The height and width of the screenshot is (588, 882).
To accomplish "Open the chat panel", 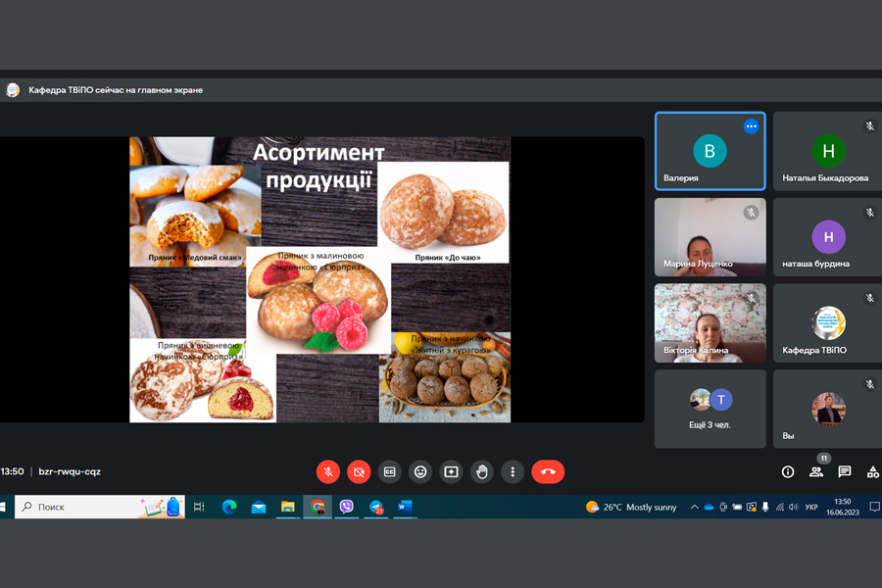I will 844,471.
